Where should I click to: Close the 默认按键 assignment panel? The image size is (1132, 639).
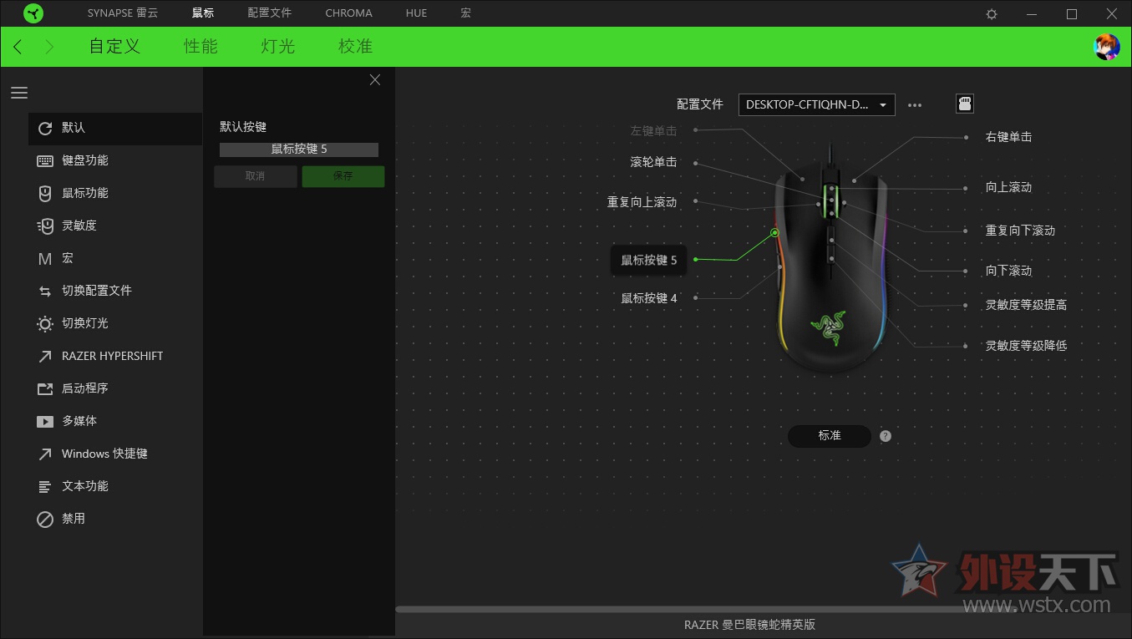coord(375,79)
